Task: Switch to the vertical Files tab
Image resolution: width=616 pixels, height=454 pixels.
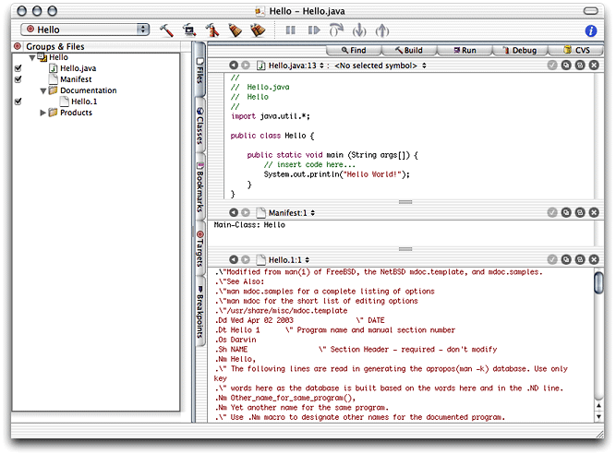Action: pos(199,70)
